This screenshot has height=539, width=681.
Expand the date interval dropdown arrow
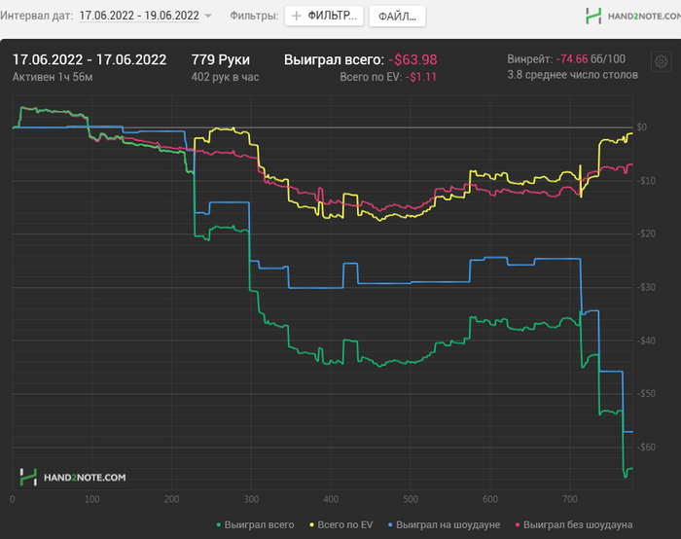[208, 16]
